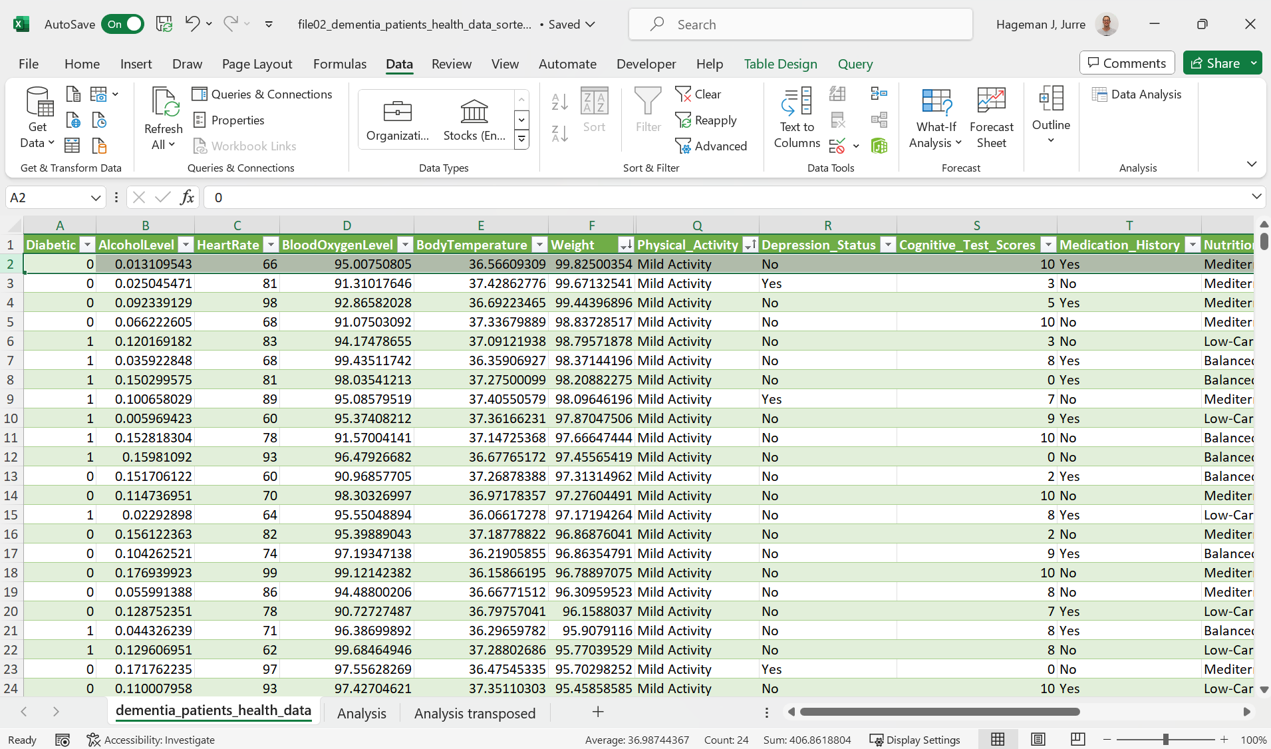Switch to Page Layout view
This screenshot has width=1271, height=749.
(1038, 739)
